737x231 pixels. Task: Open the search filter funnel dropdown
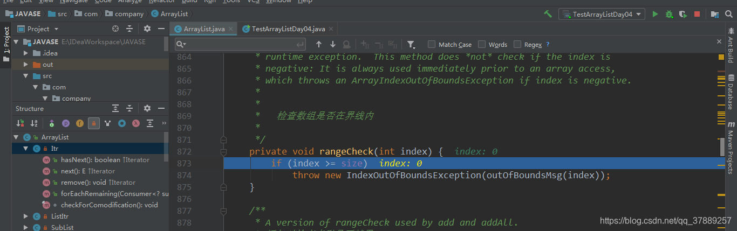pos(411,44)
